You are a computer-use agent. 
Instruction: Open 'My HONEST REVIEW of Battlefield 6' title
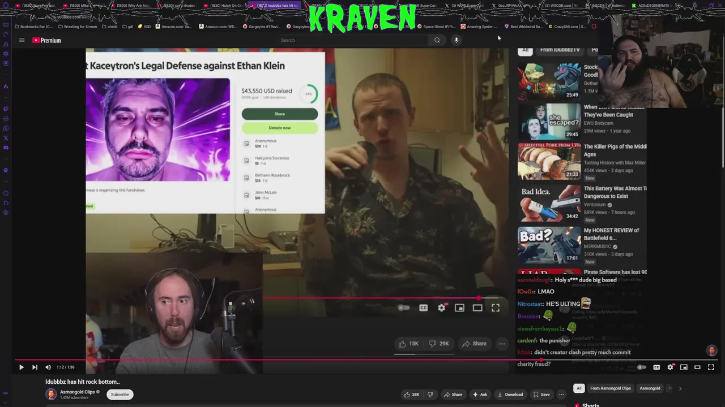click(x=611, y=234)
